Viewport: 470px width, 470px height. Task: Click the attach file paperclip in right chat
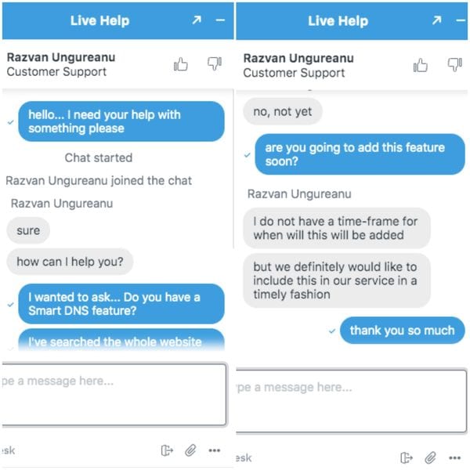tap(430, 457)
